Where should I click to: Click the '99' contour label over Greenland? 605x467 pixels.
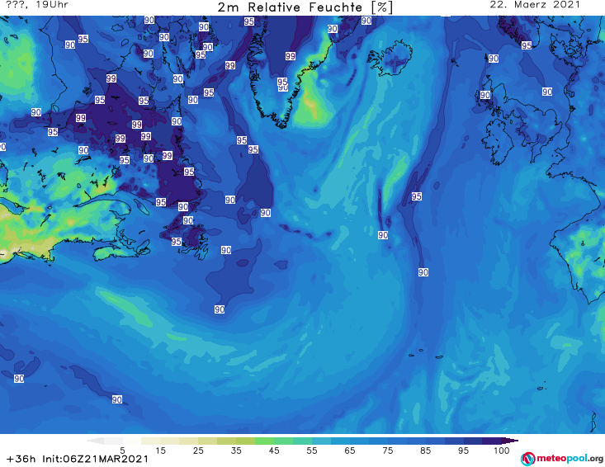[291, 56]
